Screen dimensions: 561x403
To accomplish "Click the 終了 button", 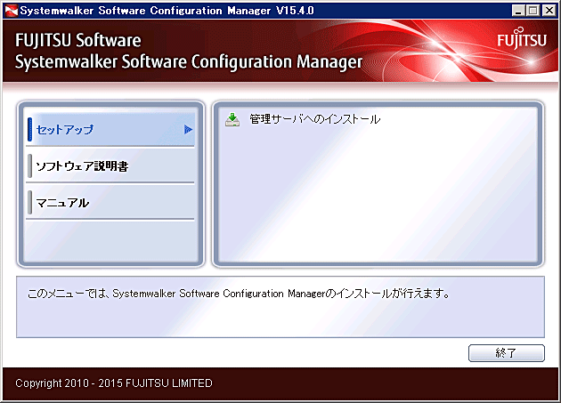I will click(507, 353).
